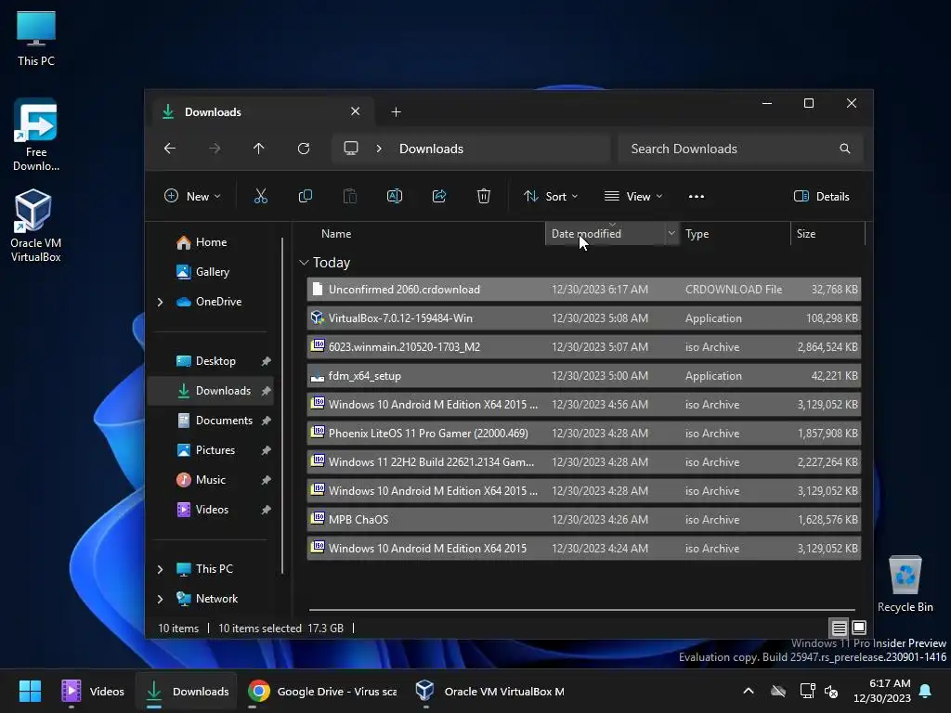This screenshot has width=951, height=713.
Task: Expand OneDrive in navigation pane
Action: pos(160,302)
